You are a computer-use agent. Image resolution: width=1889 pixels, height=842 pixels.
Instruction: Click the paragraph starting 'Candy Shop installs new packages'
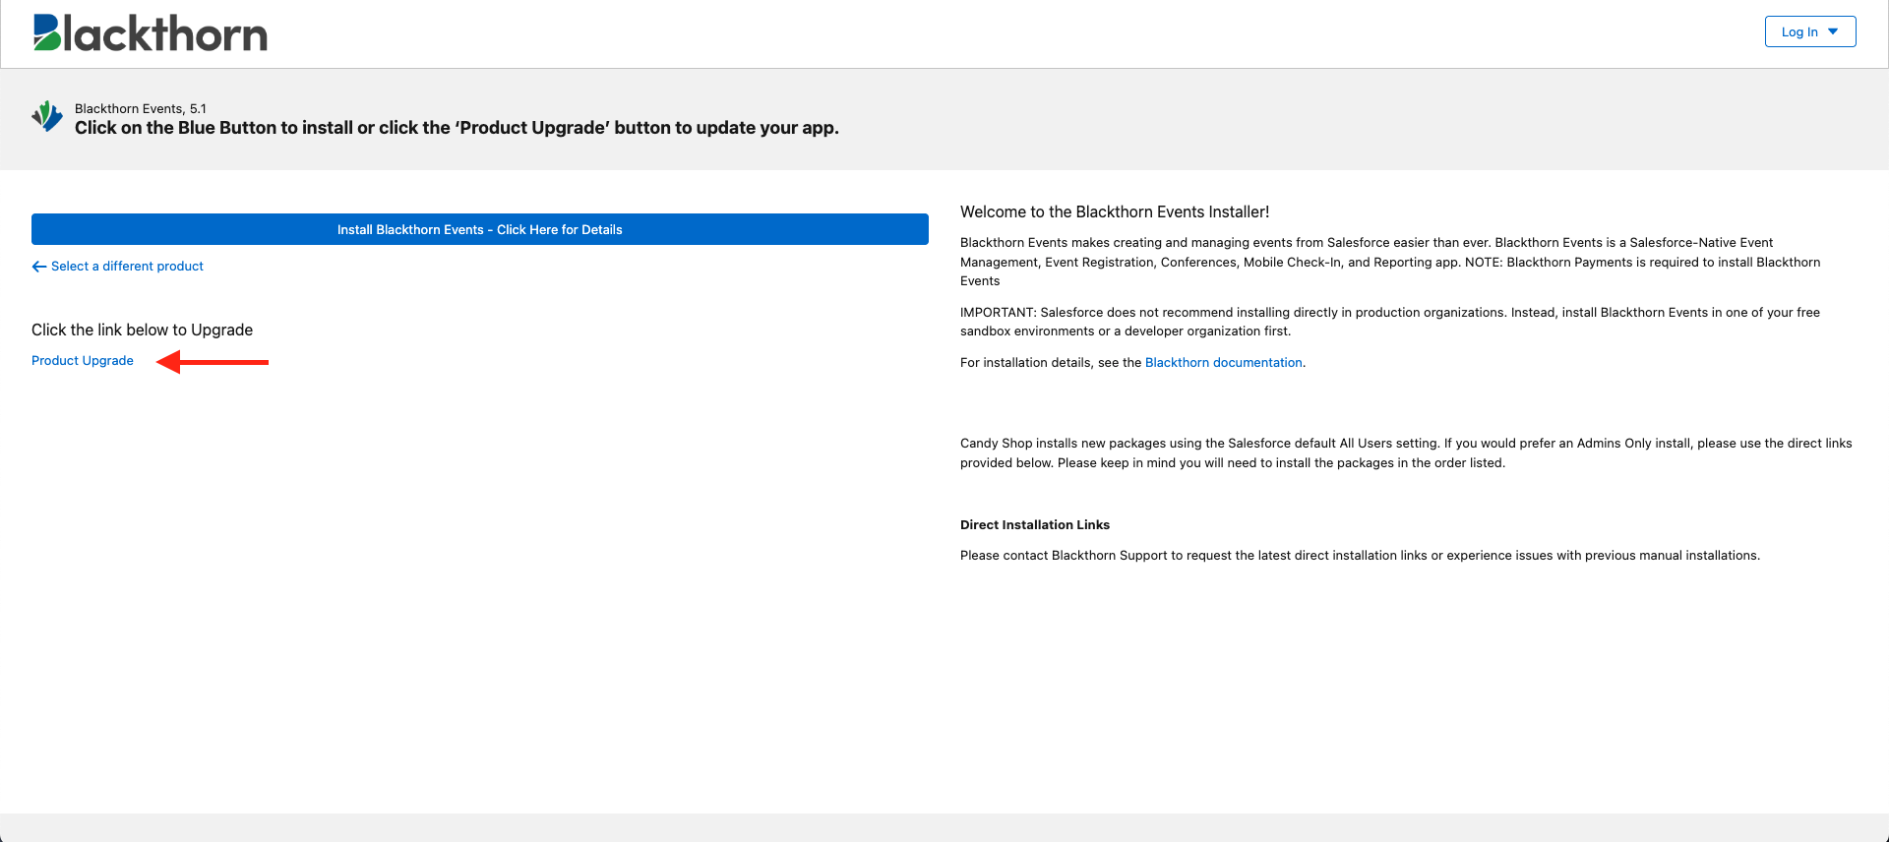(x=1406, y=453)
